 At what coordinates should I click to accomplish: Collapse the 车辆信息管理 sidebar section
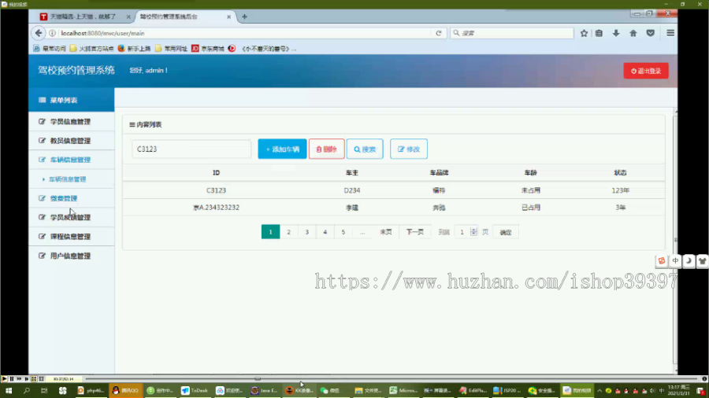click(x=72, y=160)
